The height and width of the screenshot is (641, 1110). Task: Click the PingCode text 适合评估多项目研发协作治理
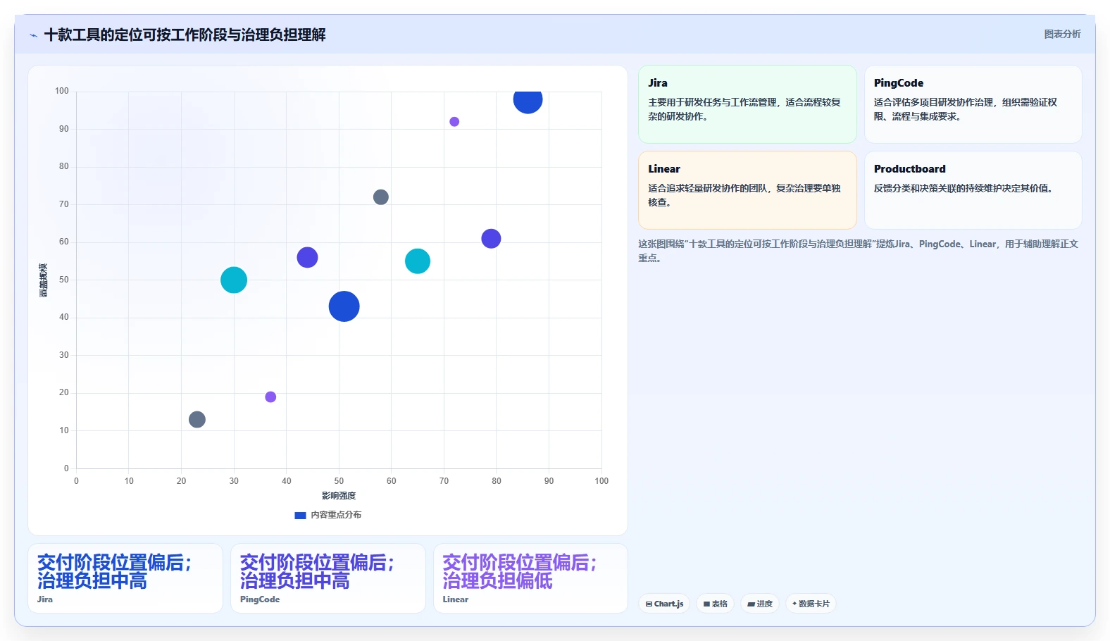click(935, 102)
